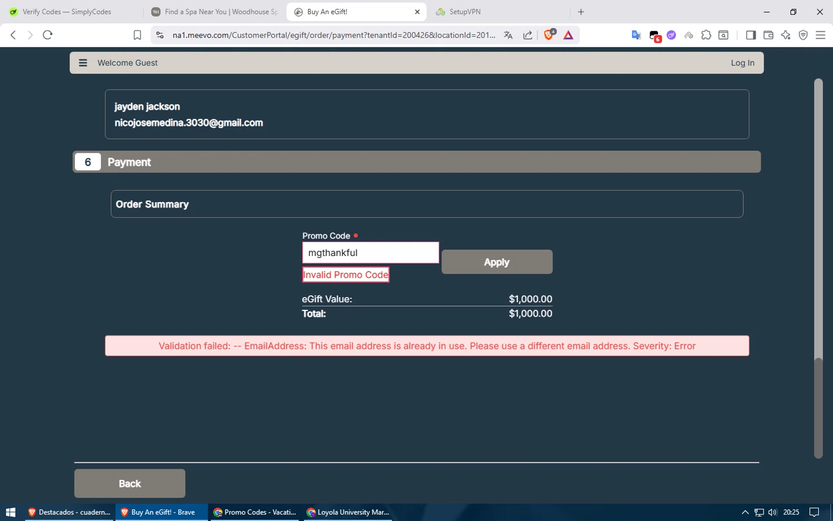Focus the Promo Code input field
This screenshot has height=521, width=833.
(x=370, y=253)
